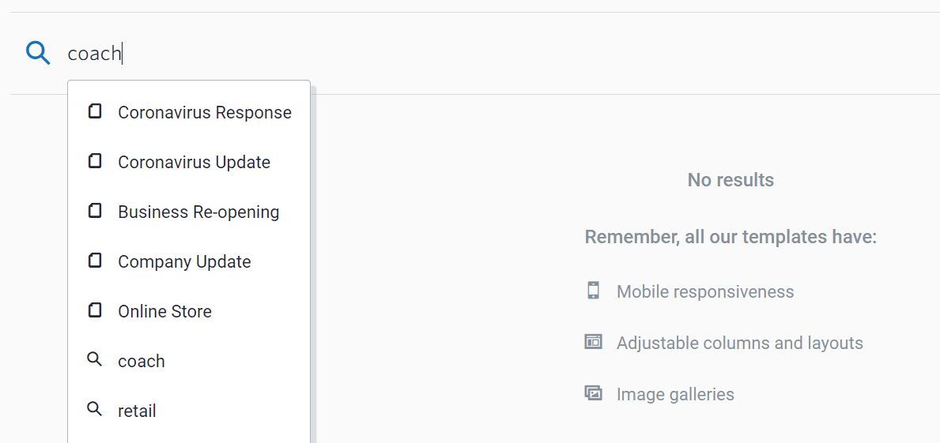Click the page icon beside Coronavirus Response
This screenshot has width=940, height=443.
point(95,111)
